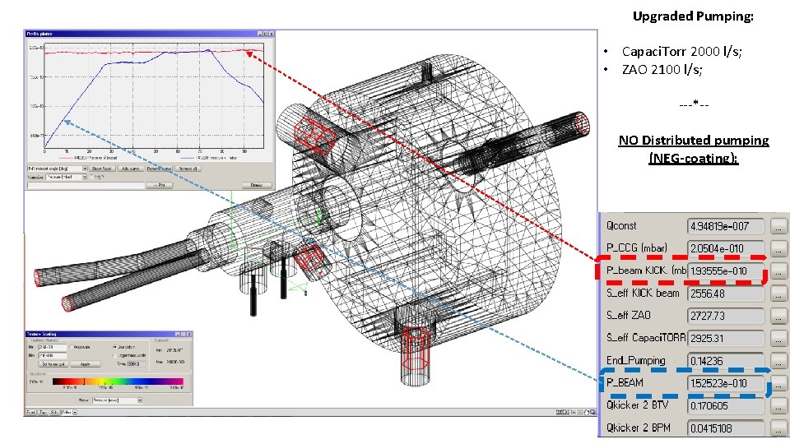
Task: Click the Add curve button
Action: 131,169
